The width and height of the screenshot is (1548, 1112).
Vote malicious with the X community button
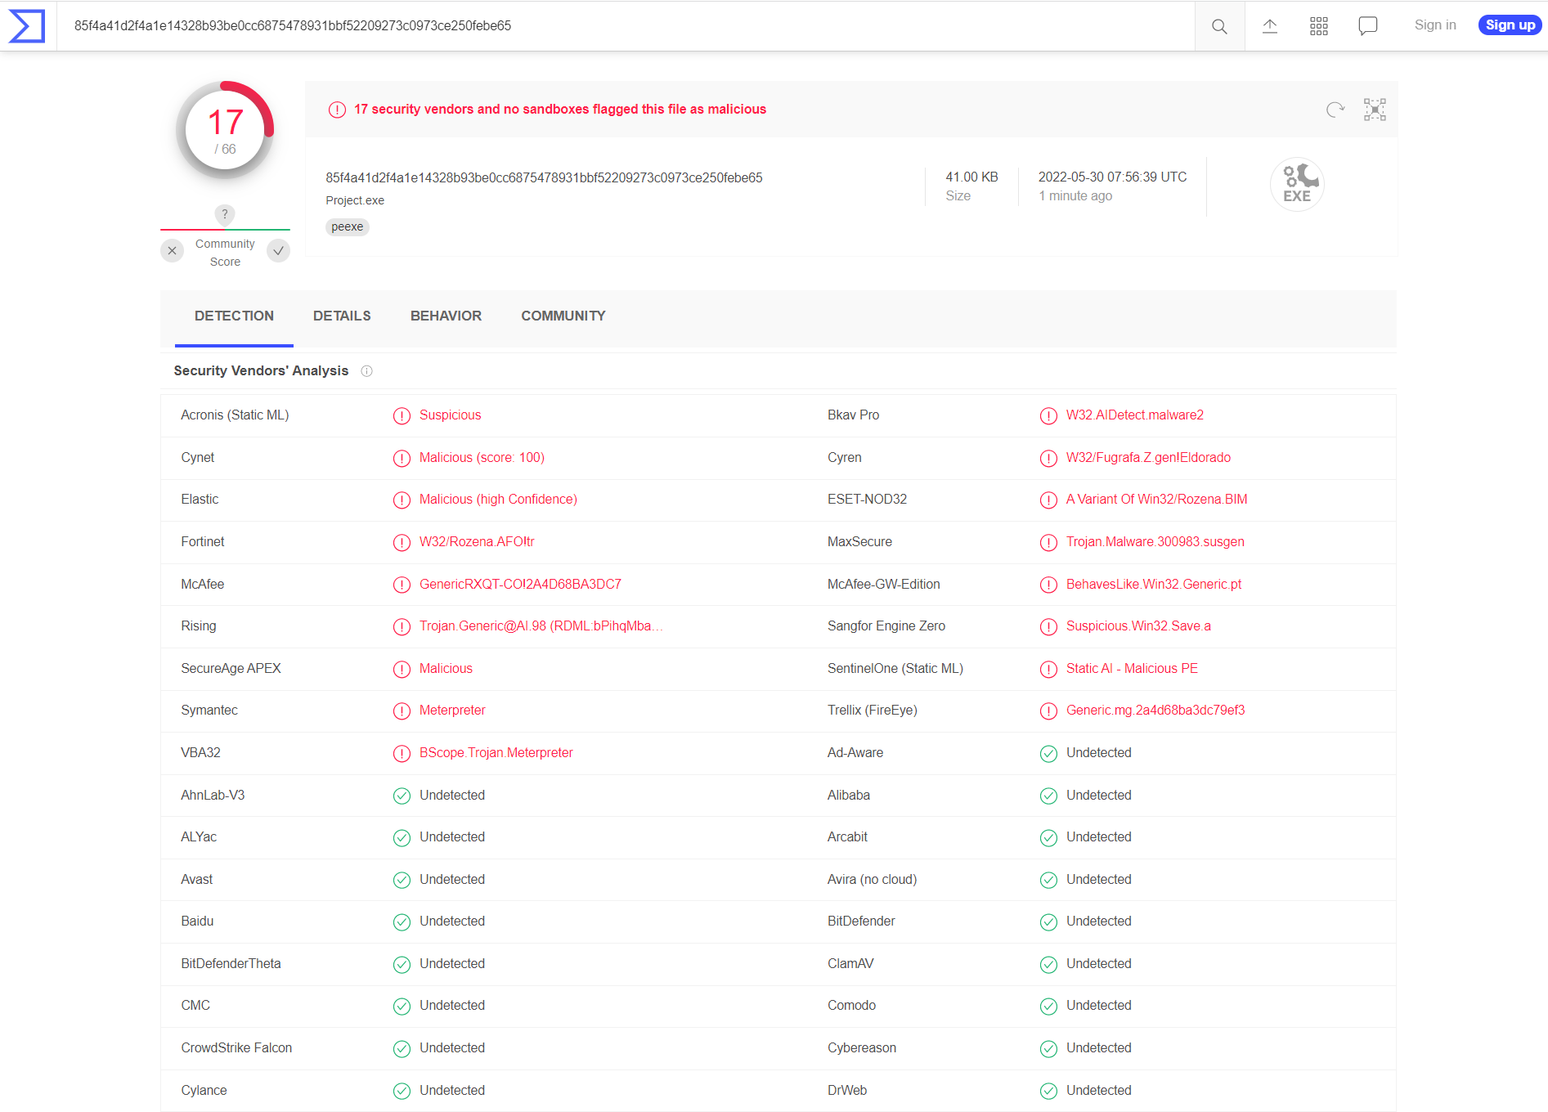point(172,251)
